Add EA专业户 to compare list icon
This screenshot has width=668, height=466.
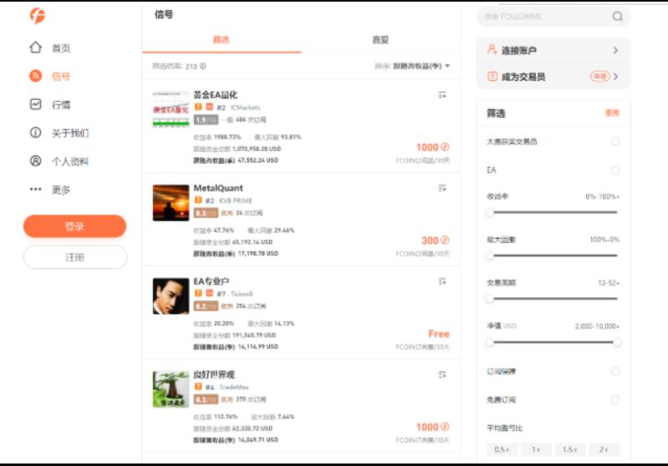tap(442, 281)
